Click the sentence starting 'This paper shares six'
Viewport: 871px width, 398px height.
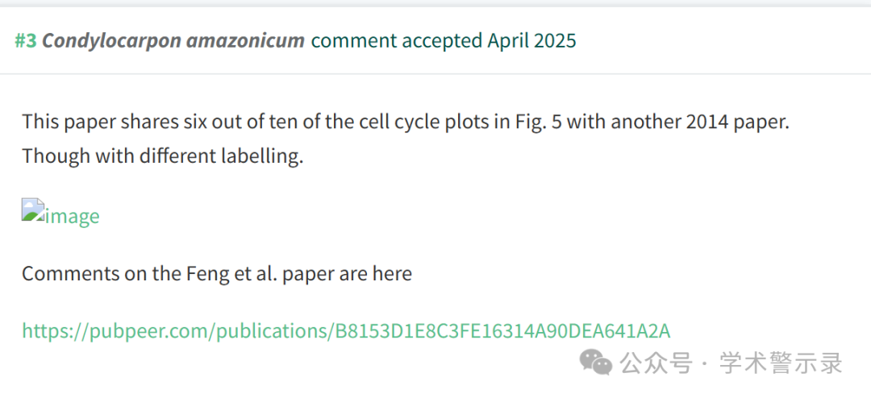406,122
